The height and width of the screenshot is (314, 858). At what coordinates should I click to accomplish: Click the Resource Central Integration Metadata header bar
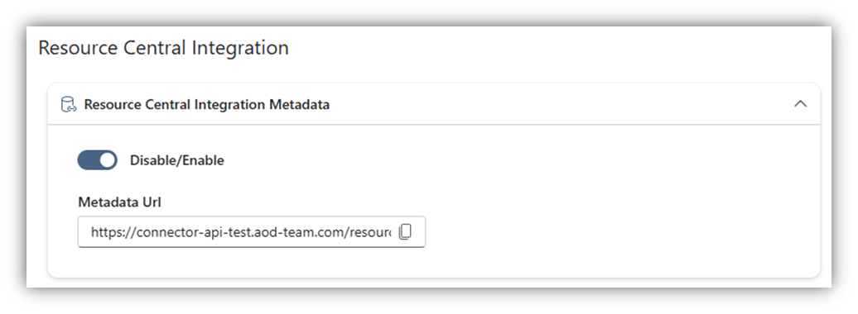pos(434,104)
